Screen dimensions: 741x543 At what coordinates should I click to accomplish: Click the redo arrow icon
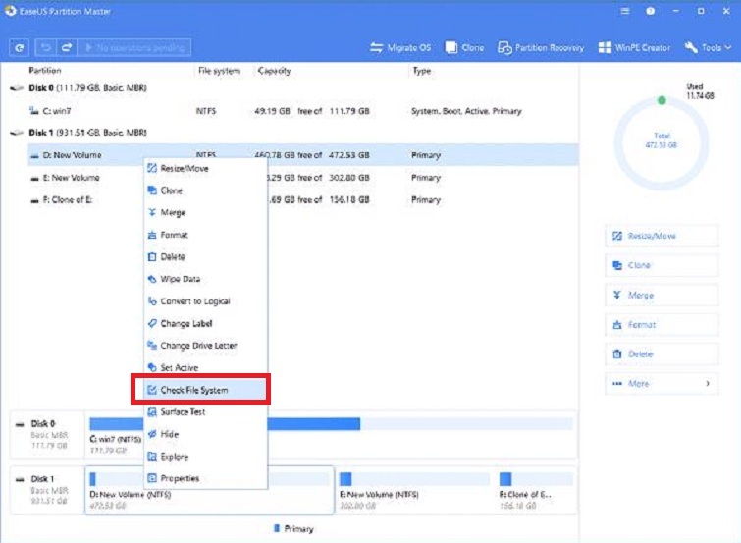pos(65,47)
